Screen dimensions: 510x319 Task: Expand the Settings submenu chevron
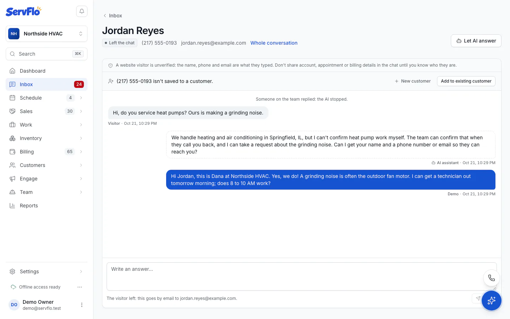pos(81,272)
